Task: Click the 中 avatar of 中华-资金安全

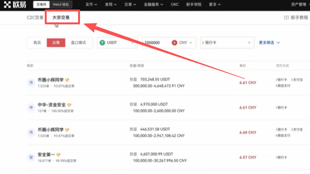Action: coord(31,107)
